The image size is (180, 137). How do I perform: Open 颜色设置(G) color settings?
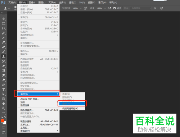pyautogui.click(x=39, y=110)
